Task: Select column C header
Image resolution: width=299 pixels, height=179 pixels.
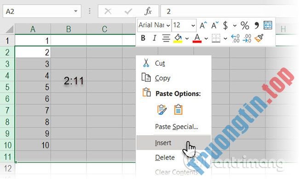Action: [104, 29]
